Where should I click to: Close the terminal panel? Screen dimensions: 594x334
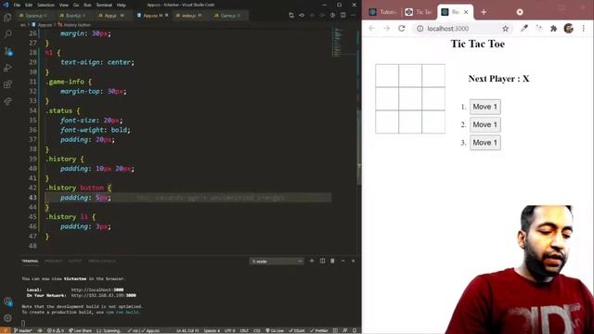pos(353,261)
